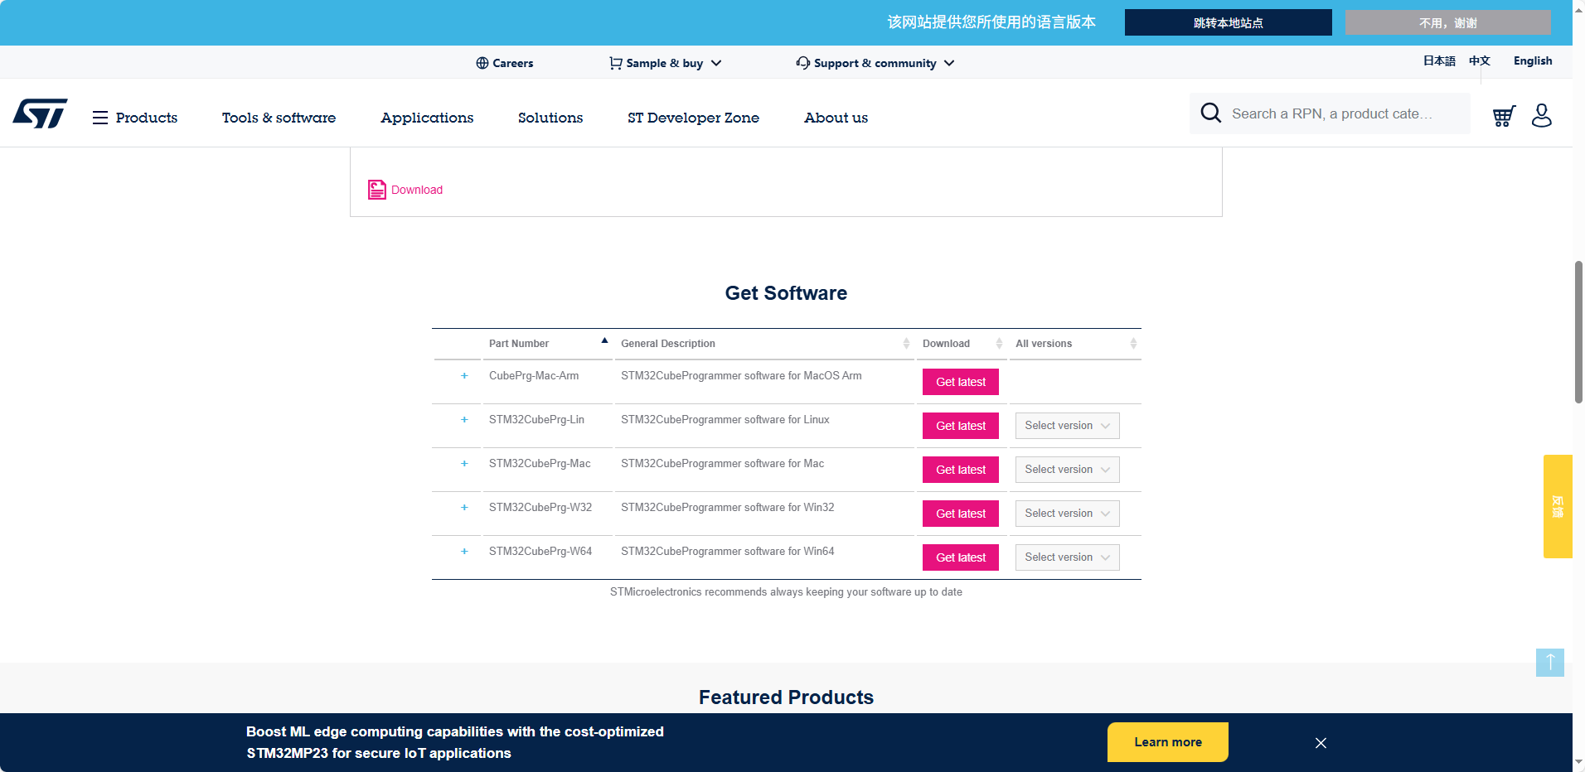Viewport: 1585px width, 772px height.
Task: Get latest for CubePrg-Mac-Arm
Action: coord(961,382)
